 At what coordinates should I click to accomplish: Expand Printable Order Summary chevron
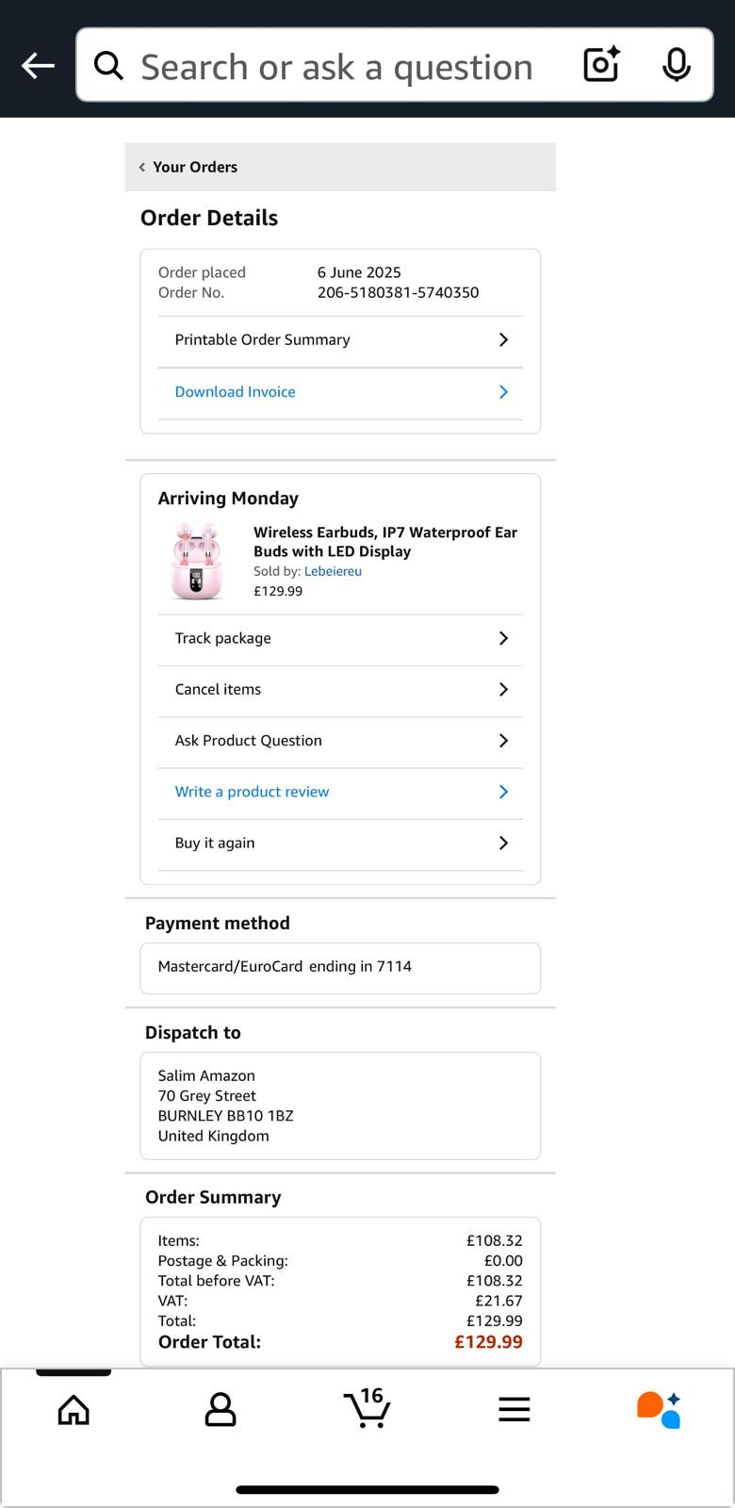[503, 339]
